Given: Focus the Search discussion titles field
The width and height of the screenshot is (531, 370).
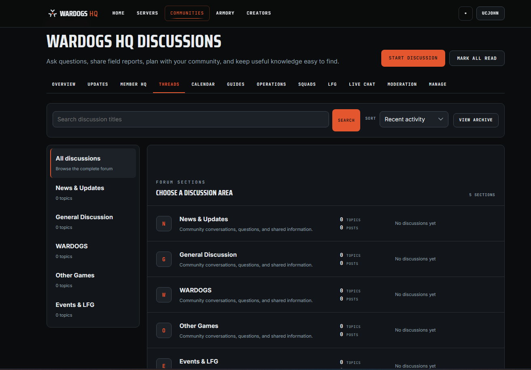Looking at the screenshot, I should [x=191, y=119].
